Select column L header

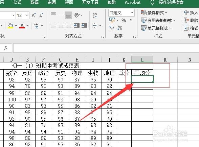tap(142, 59)
